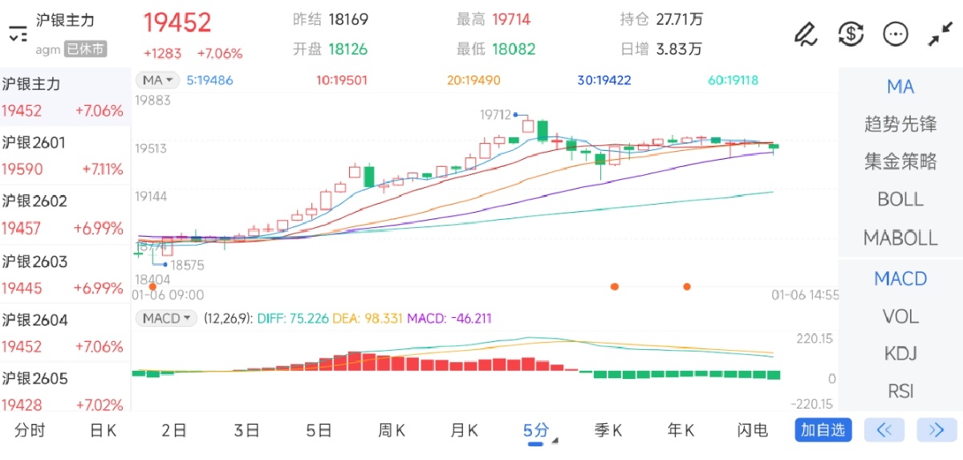Tap the 已休市 market status badge

[85, 49]
